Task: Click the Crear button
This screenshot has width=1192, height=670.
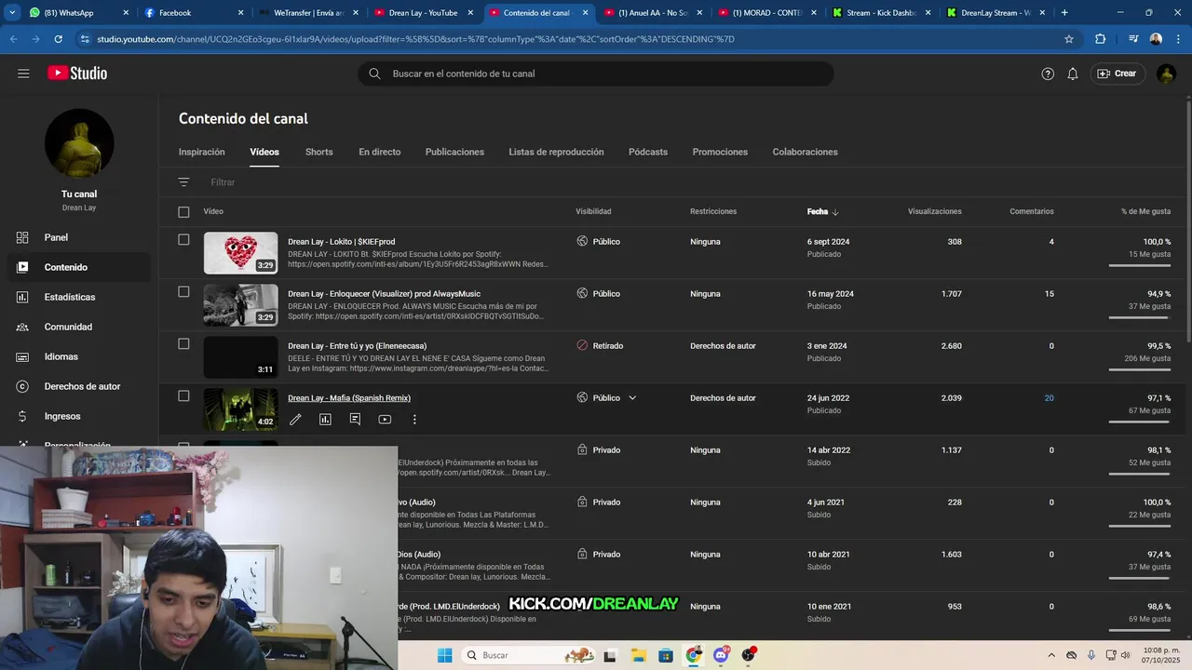Action: coord(1117,74)
